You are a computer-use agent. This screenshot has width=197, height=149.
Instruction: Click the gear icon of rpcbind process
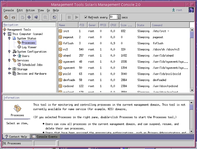[x=60, y=86]
